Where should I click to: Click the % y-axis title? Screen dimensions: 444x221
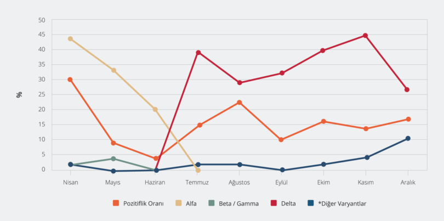20,94
